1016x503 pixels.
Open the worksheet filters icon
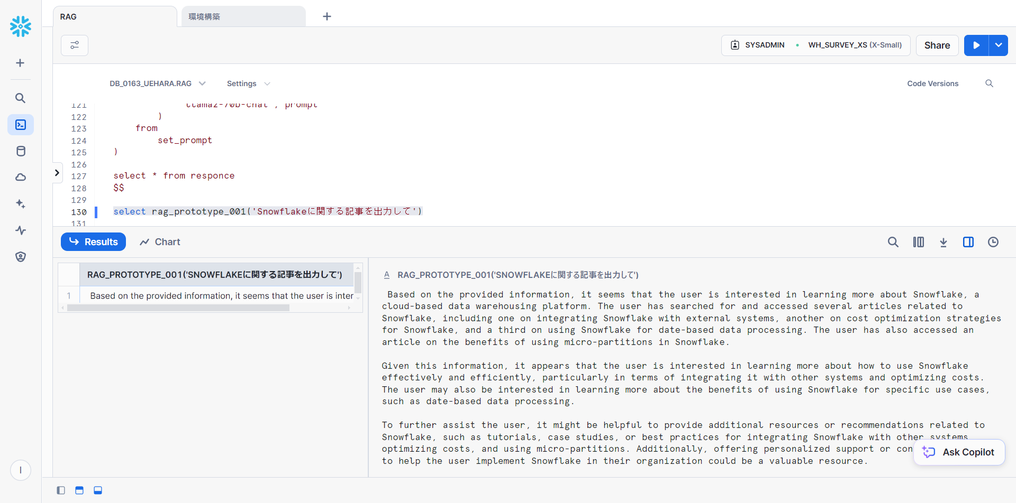[75, 45]
